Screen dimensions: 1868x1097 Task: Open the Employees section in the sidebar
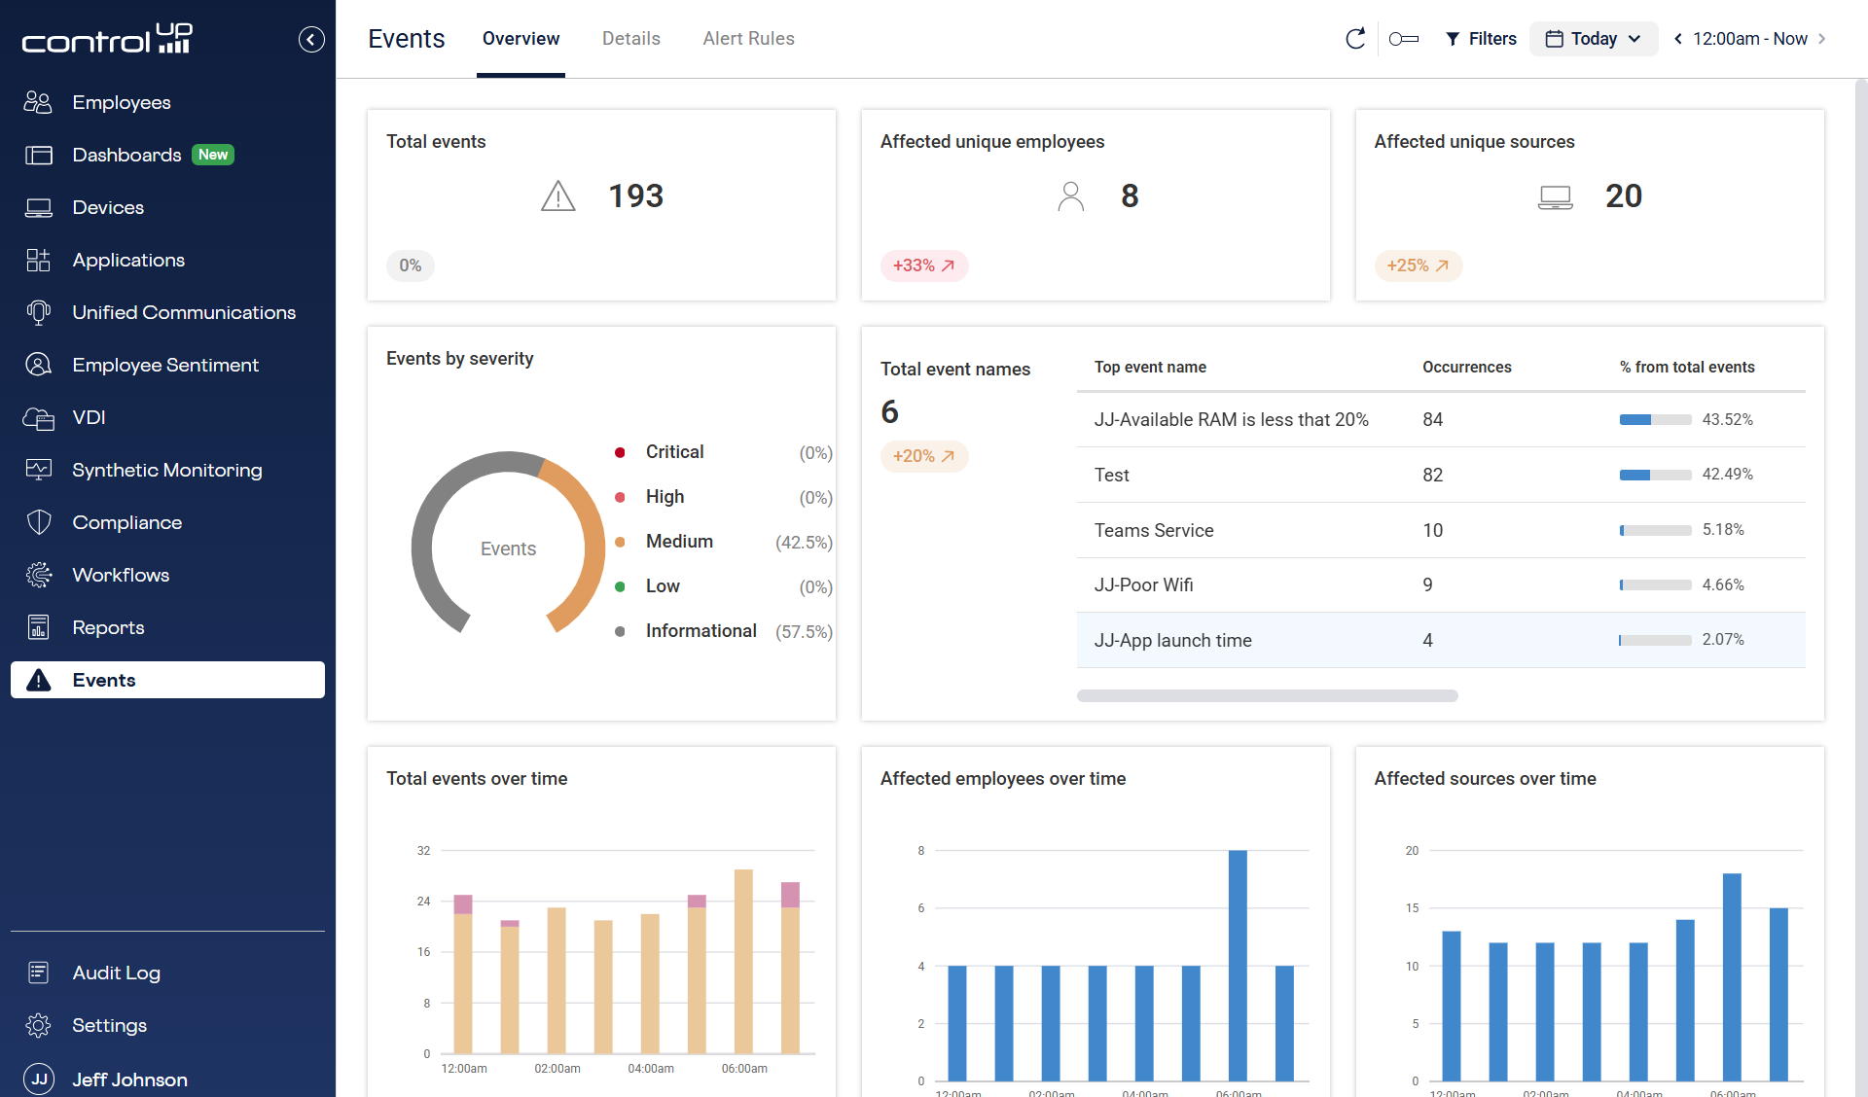pos(121,102)
